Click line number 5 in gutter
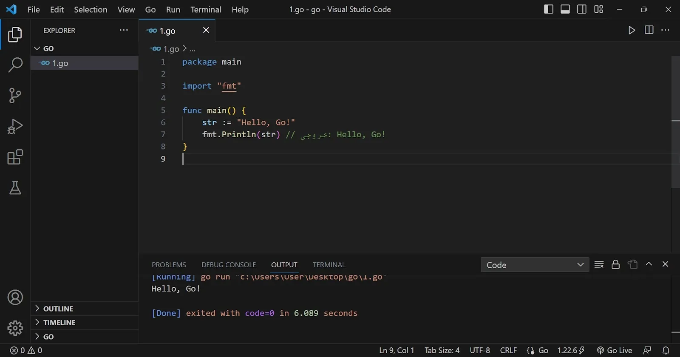Screen dimensions: 680x357 [x=163, y=110]
